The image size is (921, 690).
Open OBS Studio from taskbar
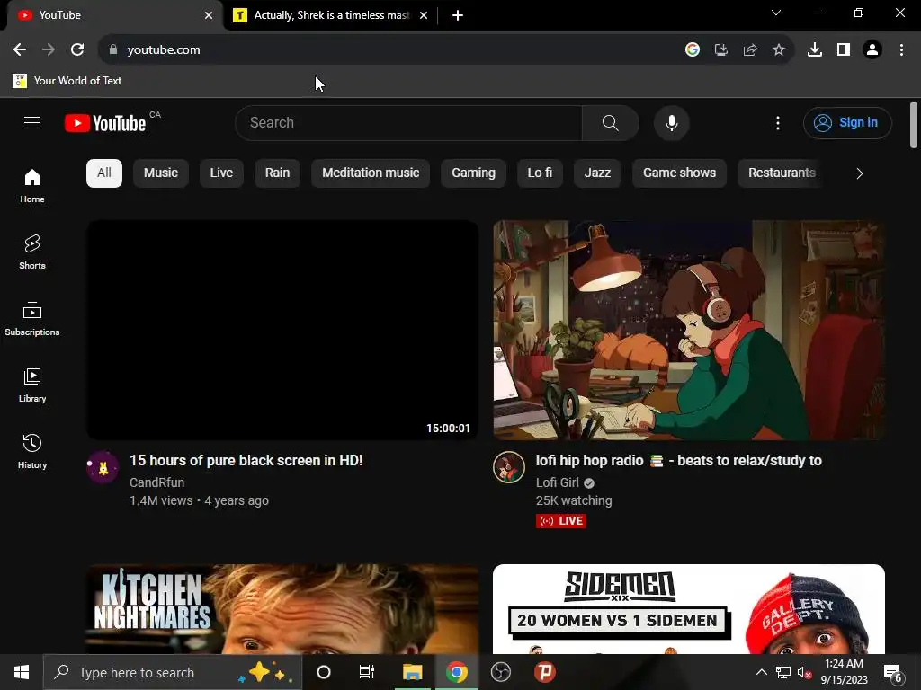pyautogui.click(x=500, y=672)
